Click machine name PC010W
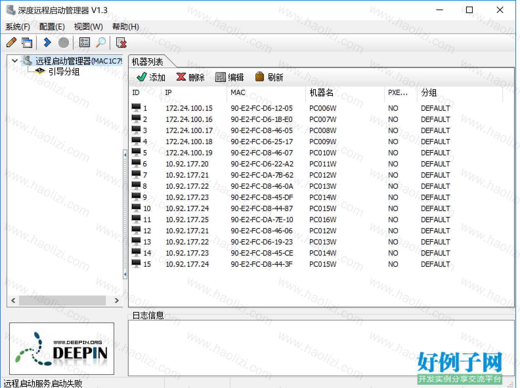The width and height of the screenshot is (520, 388). tap(323, 153)
